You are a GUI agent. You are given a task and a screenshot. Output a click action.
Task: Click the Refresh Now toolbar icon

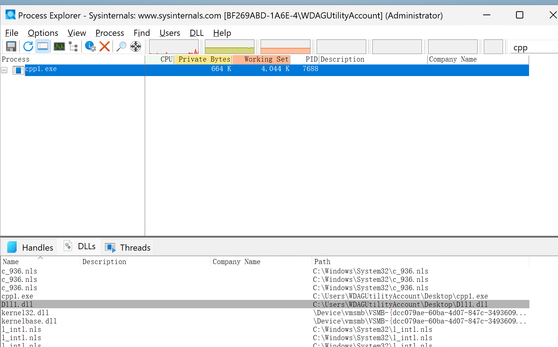pyautogui.click(x=28, y=46)
